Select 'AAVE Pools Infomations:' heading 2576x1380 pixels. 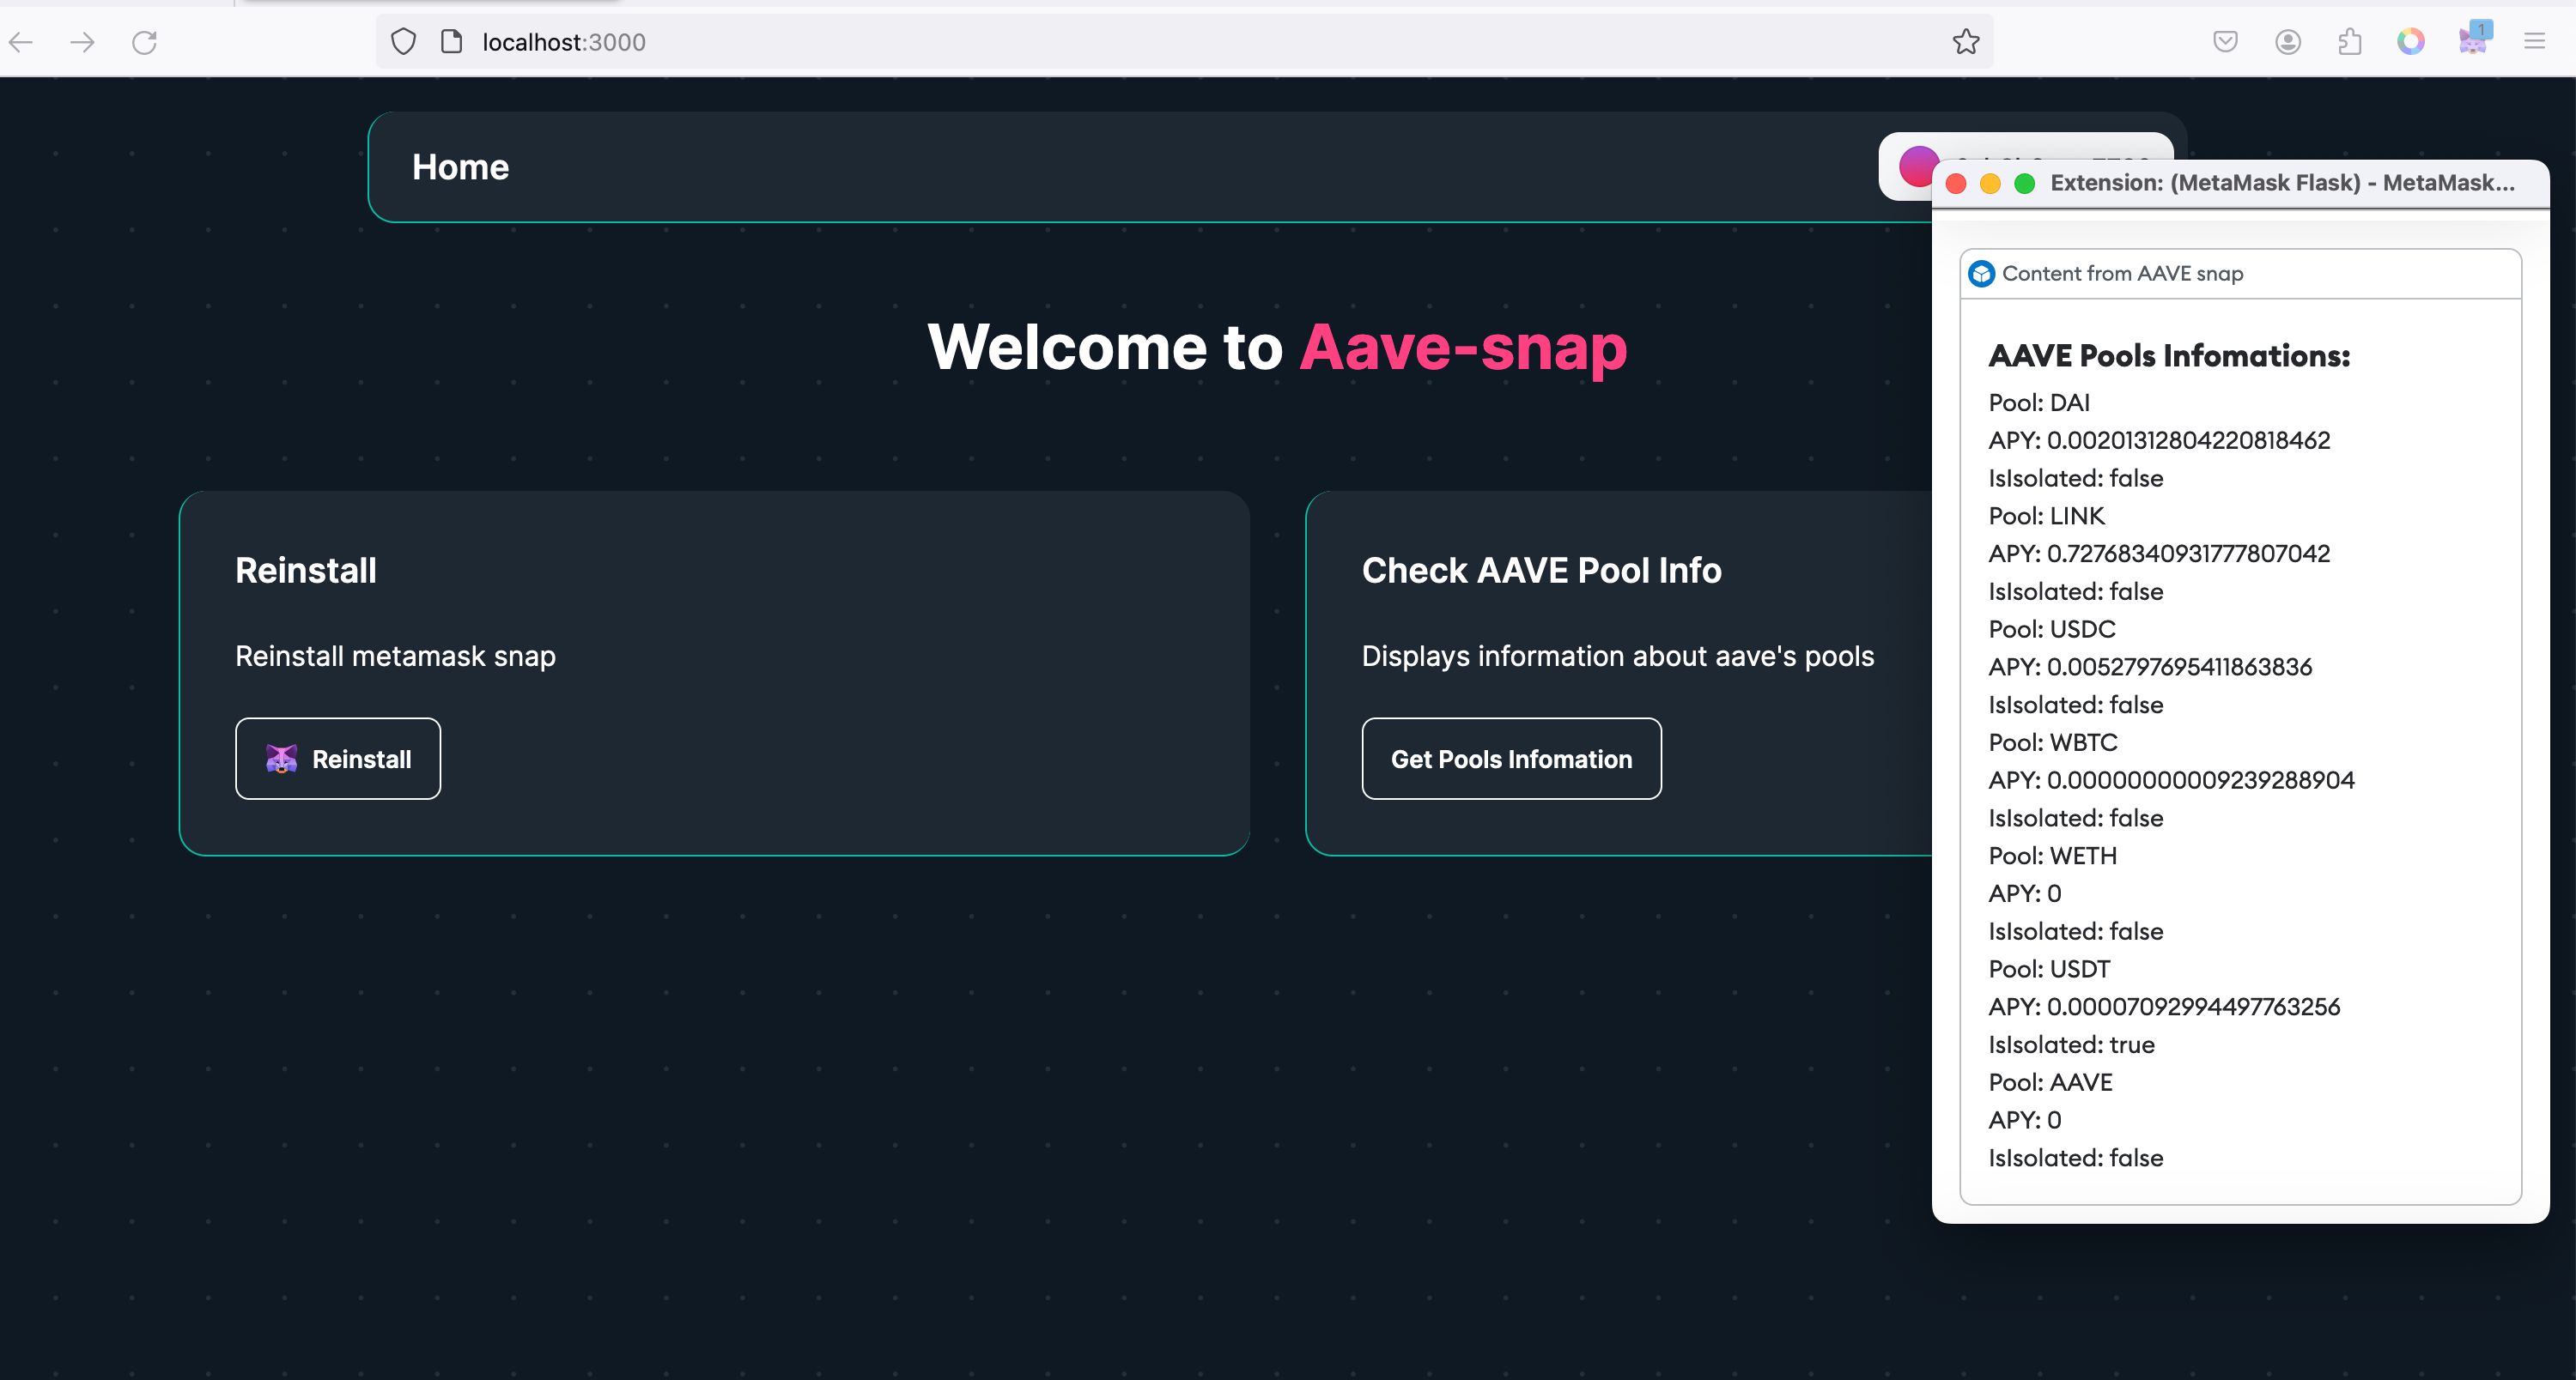tap(2169, 356)
